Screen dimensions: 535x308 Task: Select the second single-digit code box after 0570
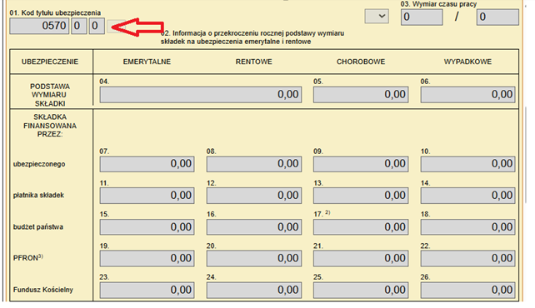tap(97, 26)
